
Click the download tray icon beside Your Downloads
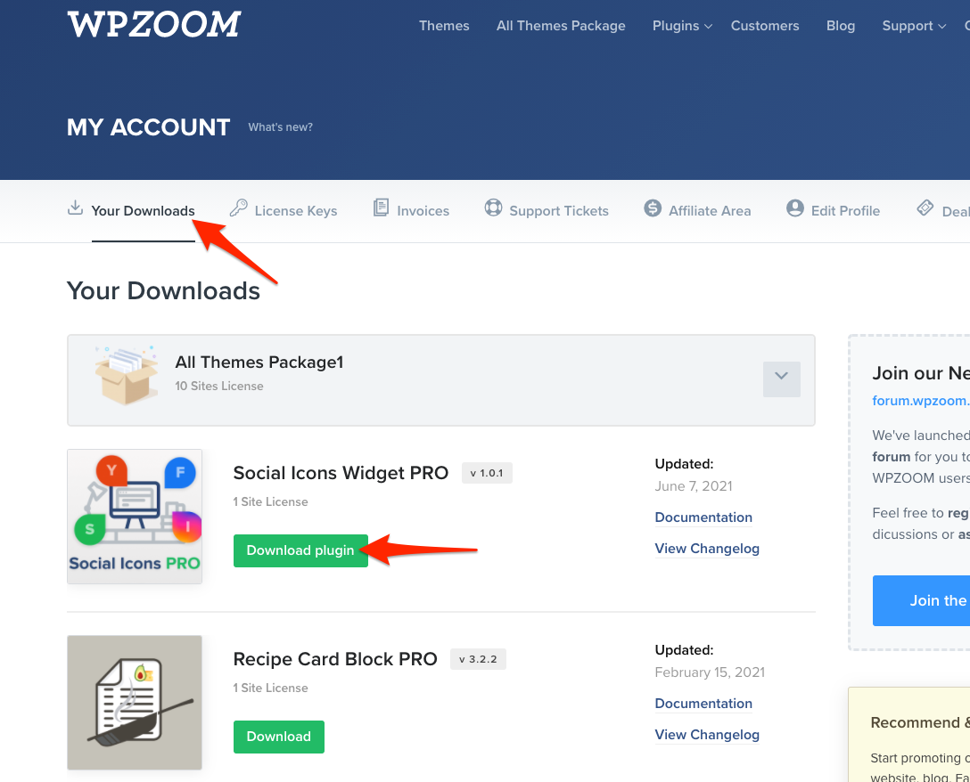[75, 208]
